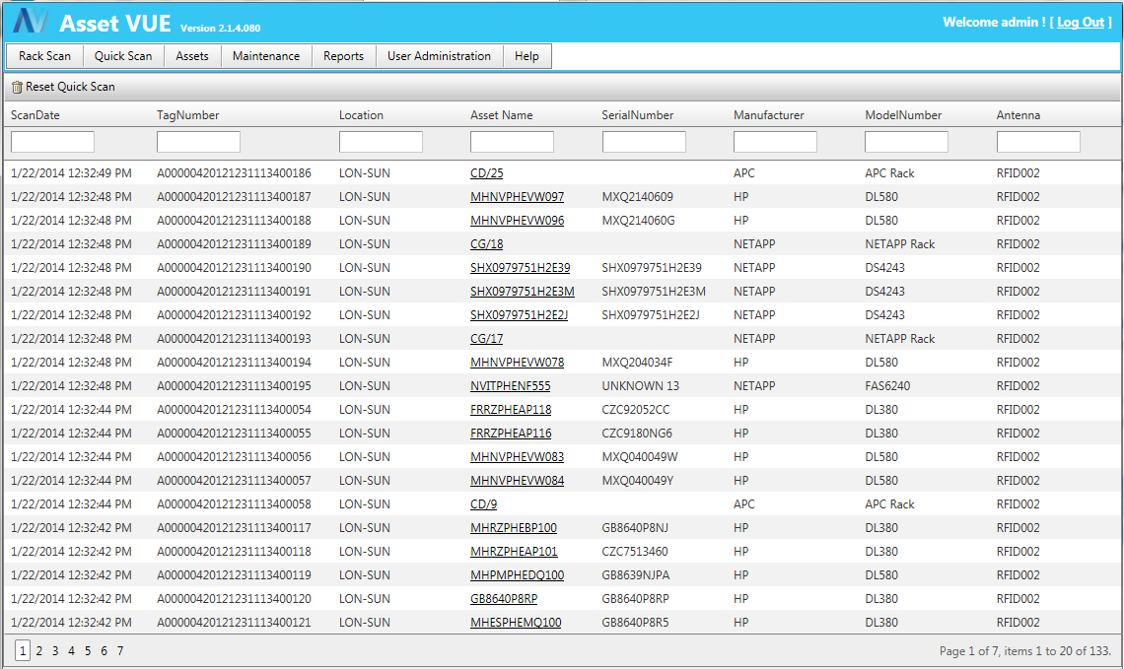The image size is (1124, 669).
Task: Focus the SerialNumber filter box
Action: click(644, 142)
